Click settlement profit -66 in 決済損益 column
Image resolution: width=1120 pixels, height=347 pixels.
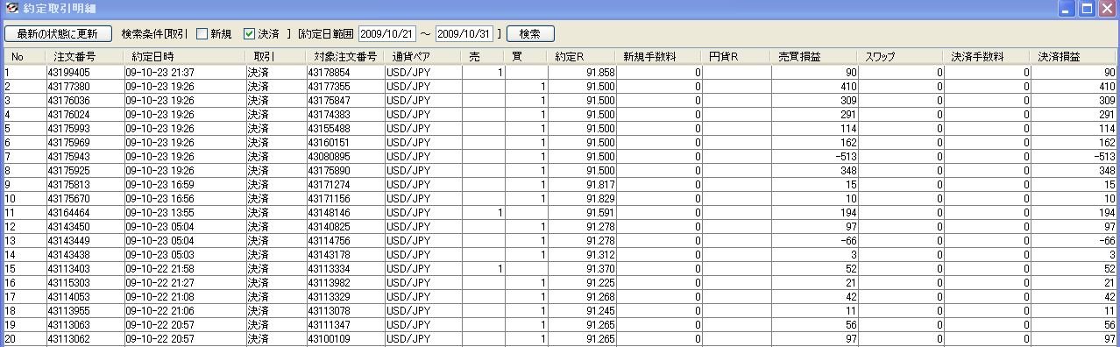tap(1108, 241)
